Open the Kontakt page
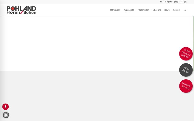The height and width of the screenshot is (121, 194). click(176, 10)
